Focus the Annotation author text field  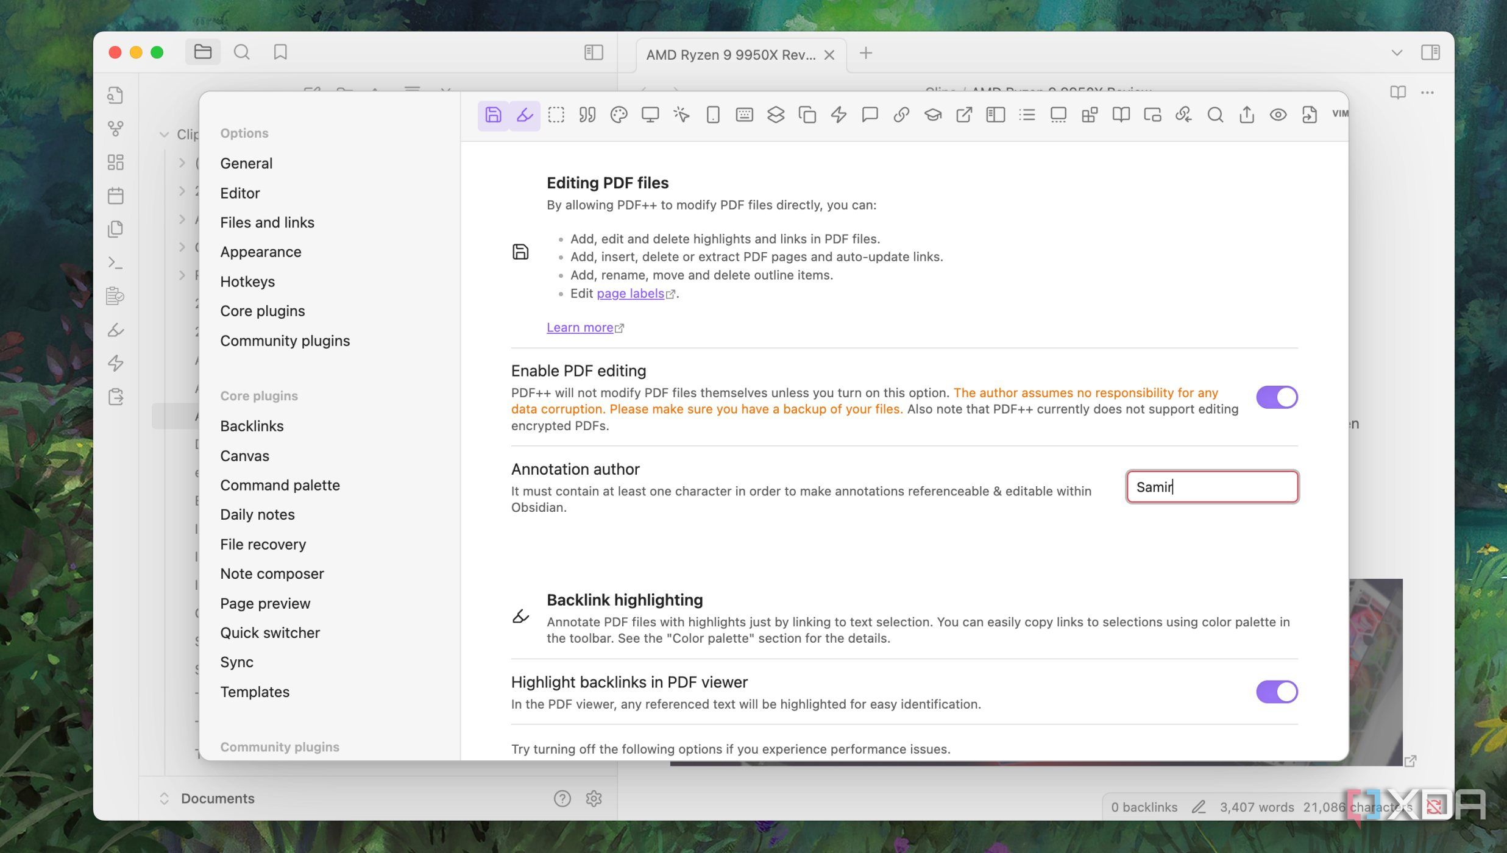point(1212,487)
